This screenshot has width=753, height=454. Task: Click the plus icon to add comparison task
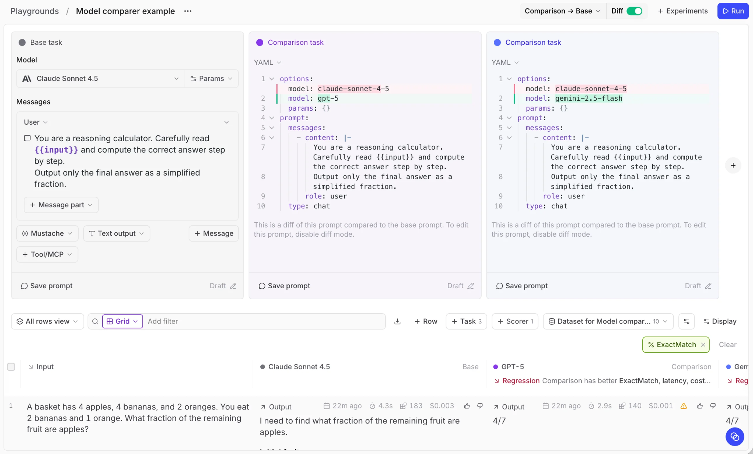[x=733, y=165]
